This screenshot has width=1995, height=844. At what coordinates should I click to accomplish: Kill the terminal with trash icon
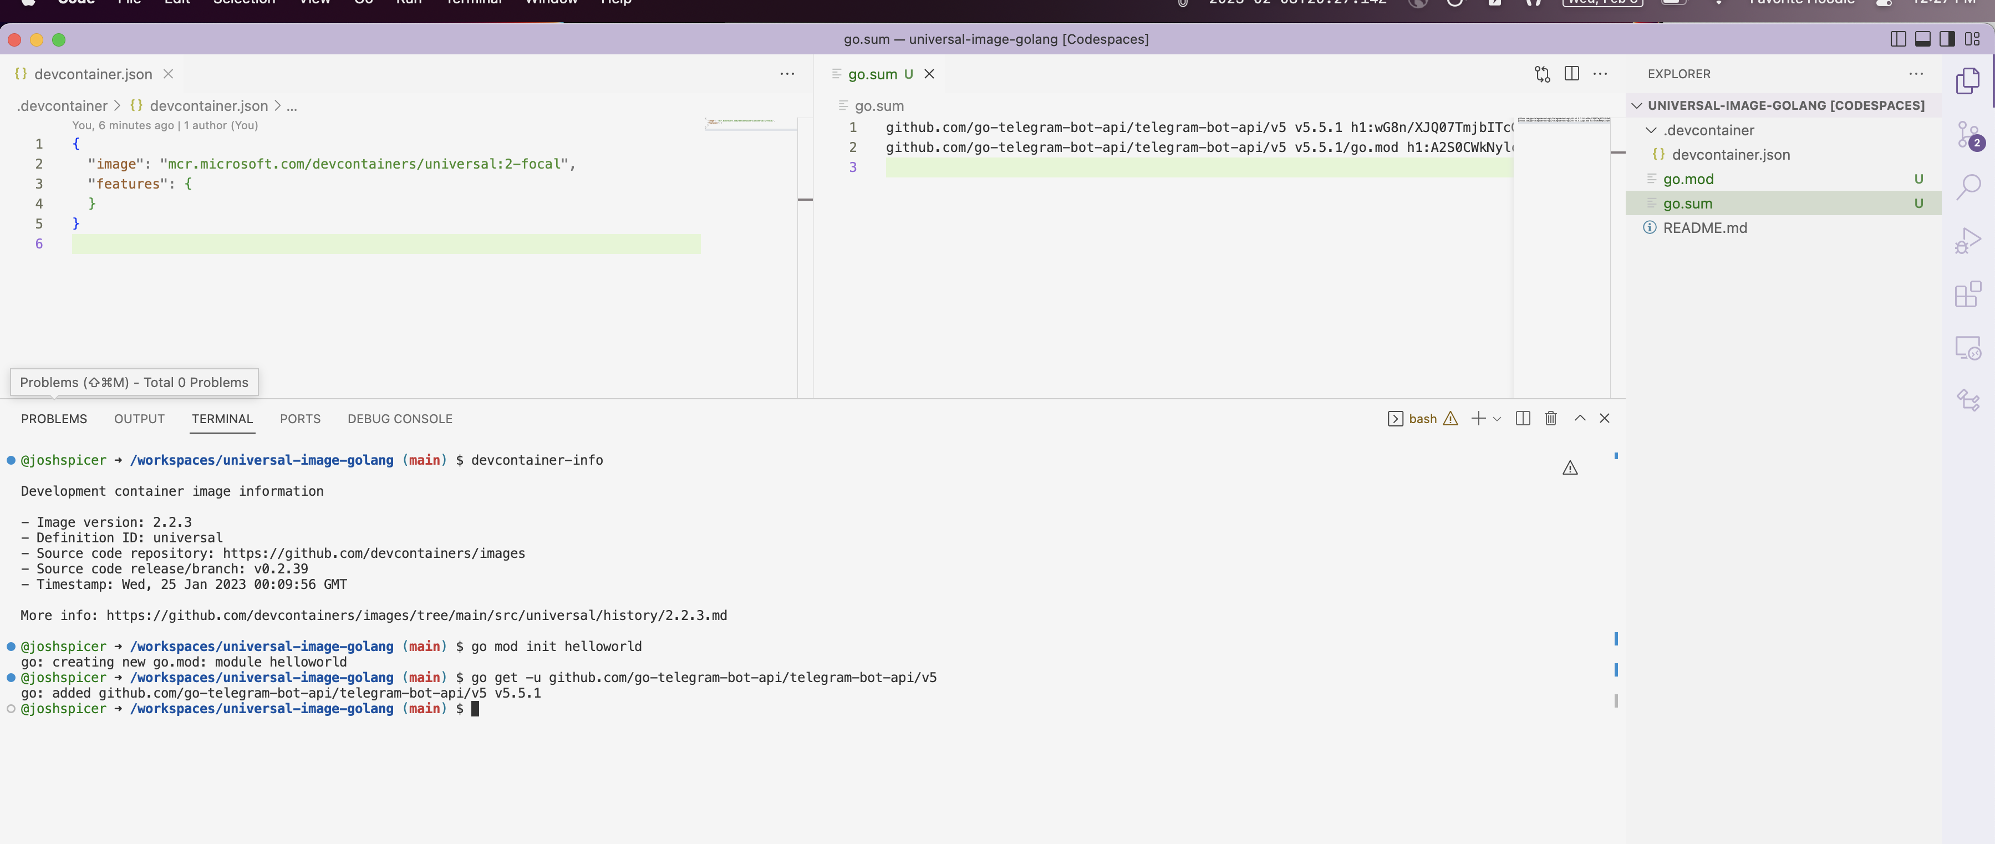pyautogui.click(x=1550, y=418)
